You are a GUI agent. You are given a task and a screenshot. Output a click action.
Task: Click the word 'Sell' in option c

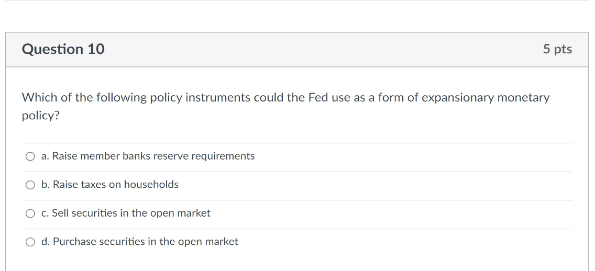click(60, 213)
